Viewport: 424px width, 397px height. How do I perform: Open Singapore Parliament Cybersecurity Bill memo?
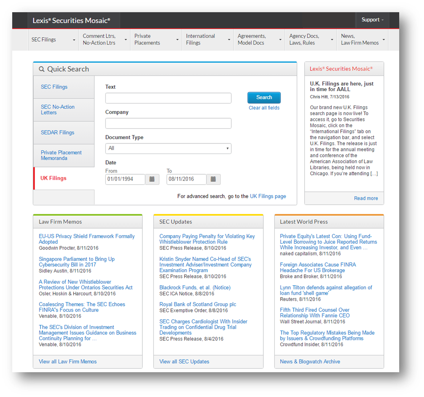coord(77,262)
